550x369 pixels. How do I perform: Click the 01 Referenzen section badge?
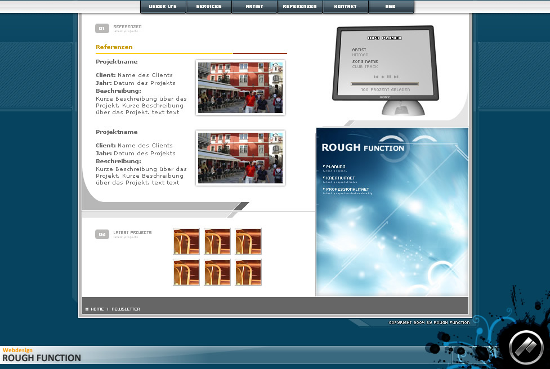point(102,28)
